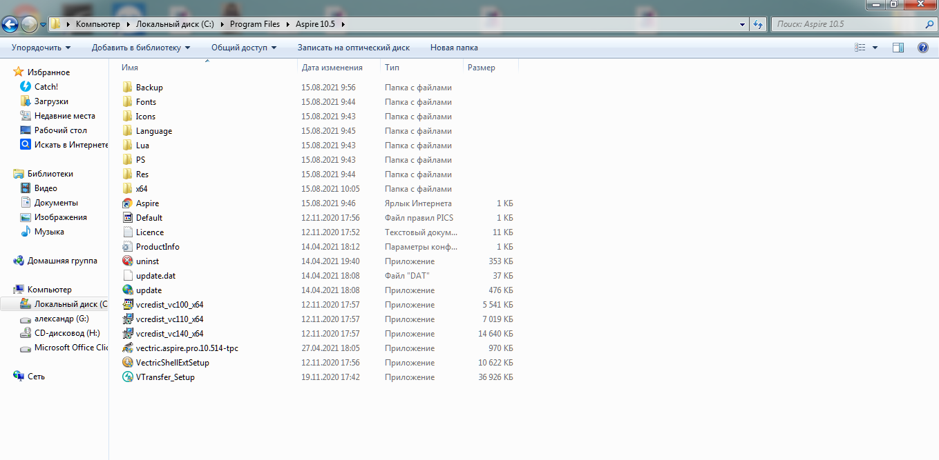Open Загрузки in the navigation pane
939x460 pixels.
pyautogui.click(x=51, y=101)
